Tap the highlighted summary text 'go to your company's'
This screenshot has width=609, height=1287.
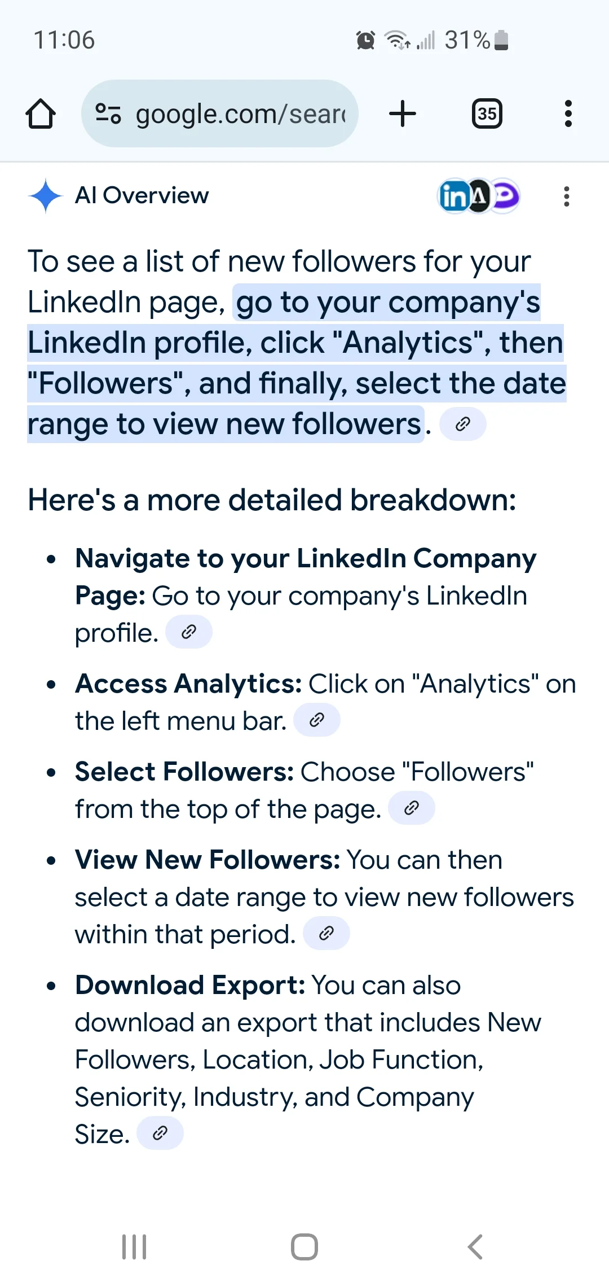[x=387, y=303]
